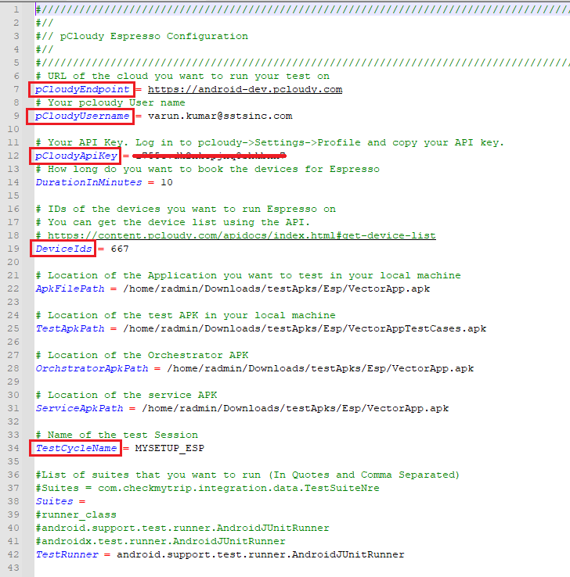Viewport: 570px width, 577px height.
Task: Click the TestRunner property key
Action: pos(67,554)
